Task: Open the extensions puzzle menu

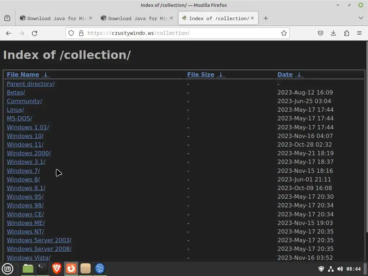Action: point(346,33)
